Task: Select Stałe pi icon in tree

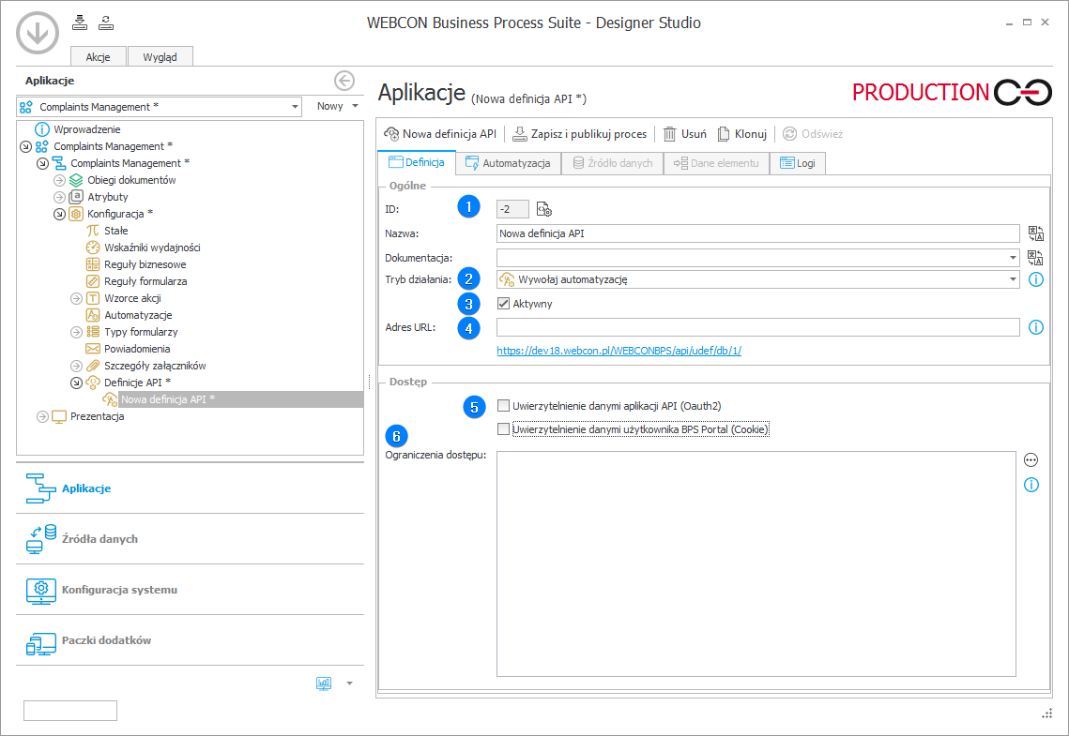Action: point(93,231)
